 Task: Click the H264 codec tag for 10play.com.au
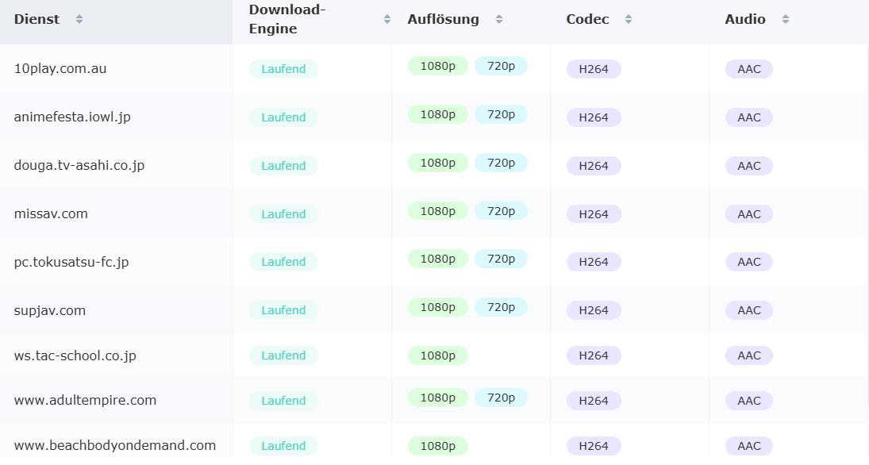594,69
